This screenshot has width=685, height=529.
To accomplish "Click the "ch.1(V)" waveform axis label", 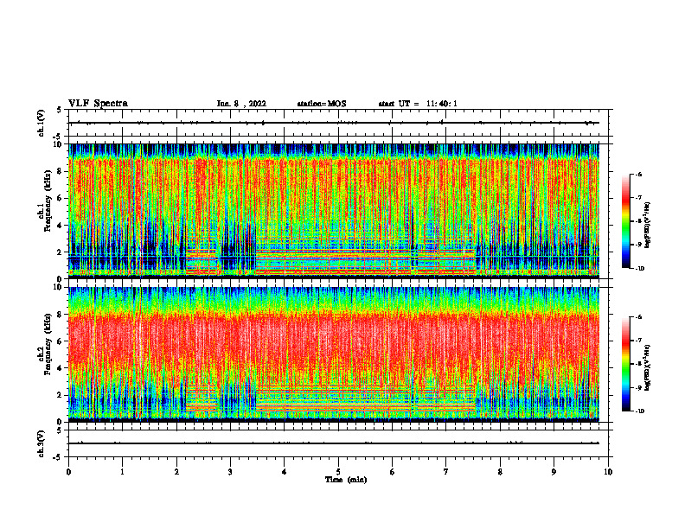I will tap(42, 123).
